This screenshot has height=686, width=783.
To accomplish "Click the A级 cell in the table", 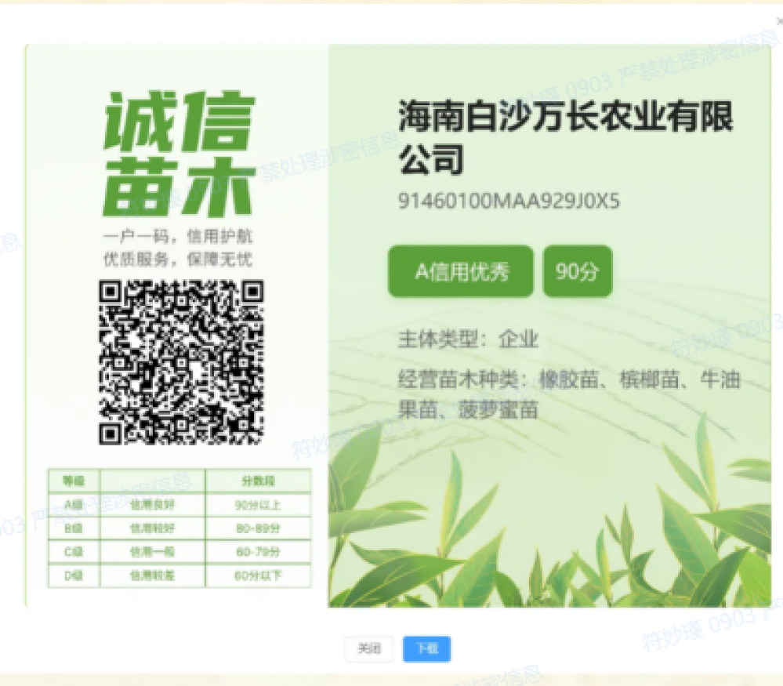I will click(74, 505).
